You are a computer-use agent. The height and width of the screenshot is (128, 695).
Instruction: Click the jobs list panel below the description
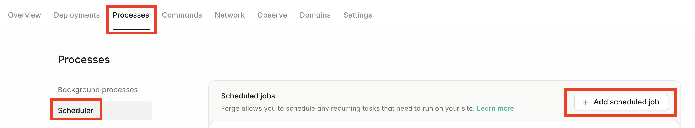(444, 125)
